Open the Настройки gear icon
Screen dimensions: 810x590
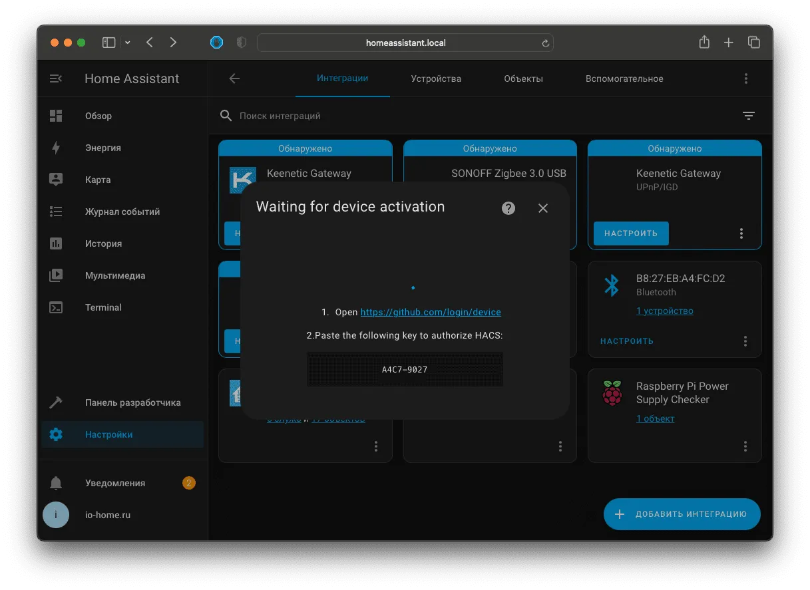(56, 434)
